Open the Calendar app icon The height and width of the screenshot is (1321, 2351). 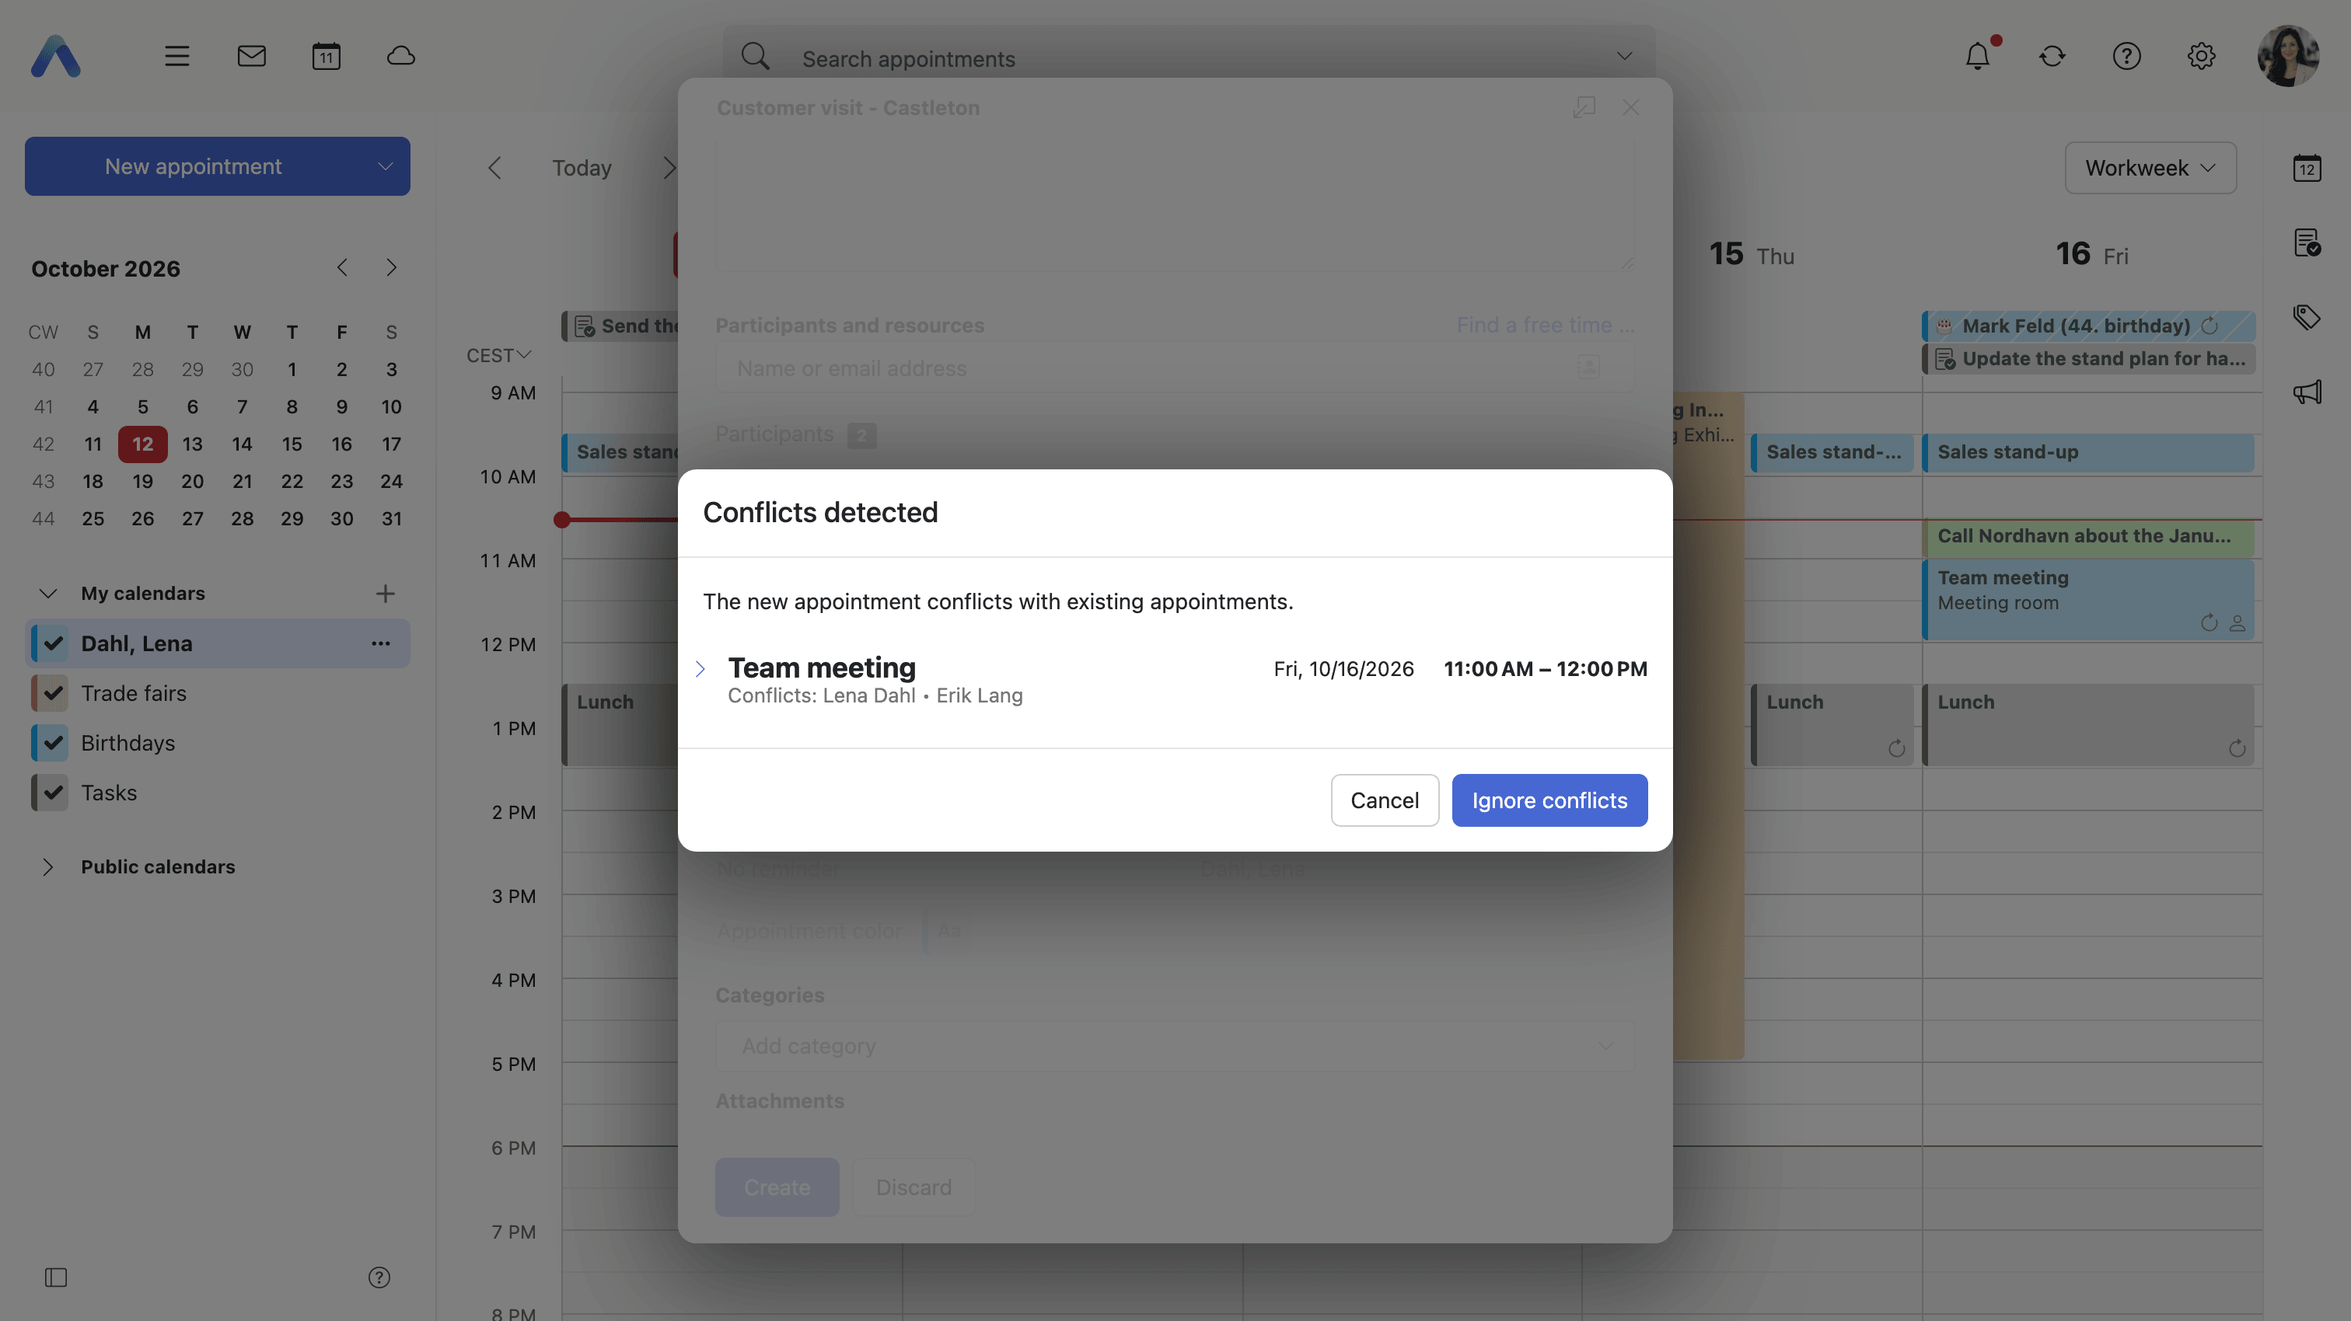326,57
